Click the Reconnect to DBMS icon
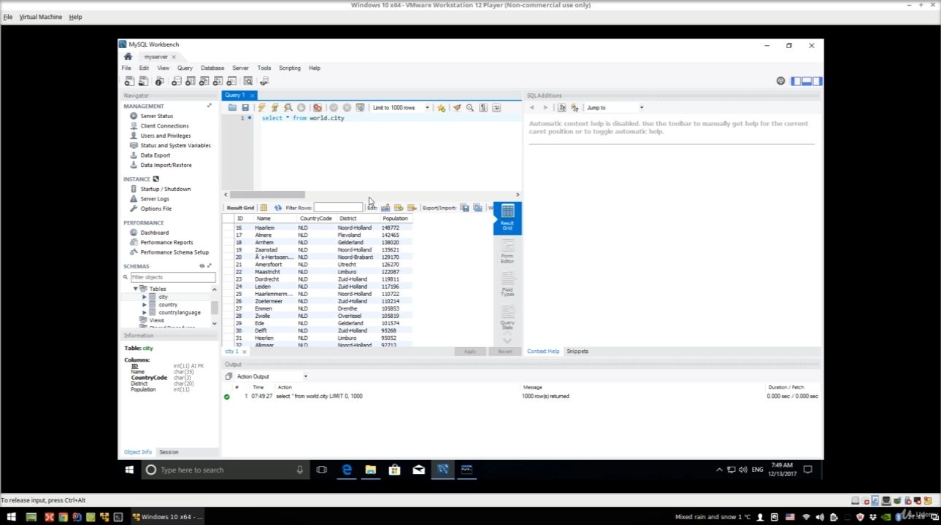Viewport: 941px width, 525px height. tap(264, 81)
